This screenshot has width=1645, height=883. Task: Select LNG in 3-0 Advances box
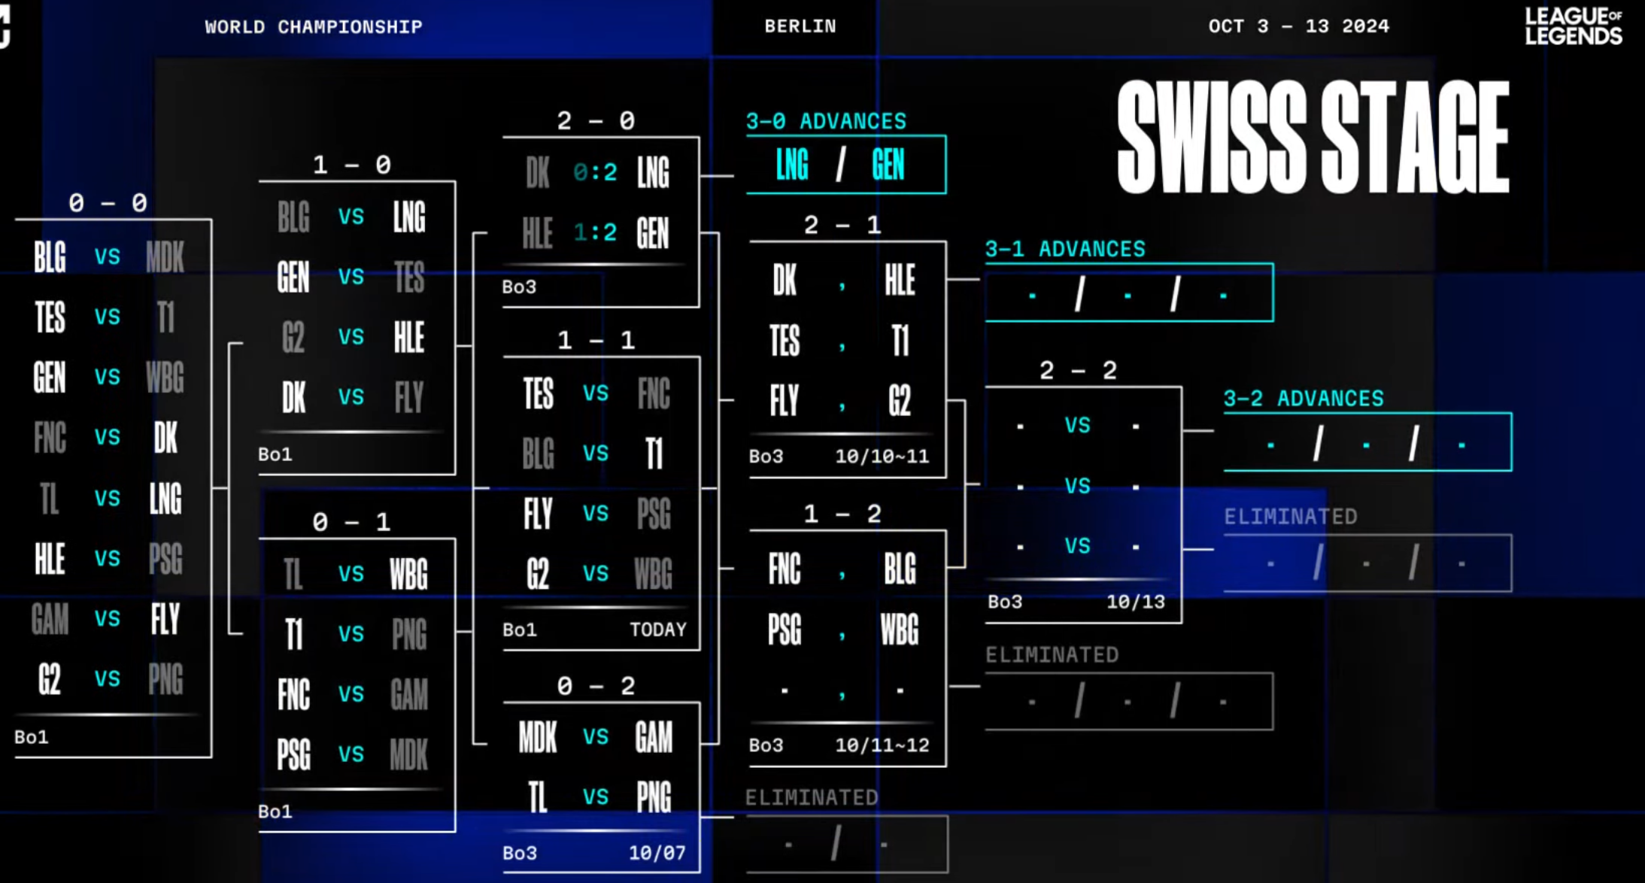pyautogui.click(x=793, y=165)
